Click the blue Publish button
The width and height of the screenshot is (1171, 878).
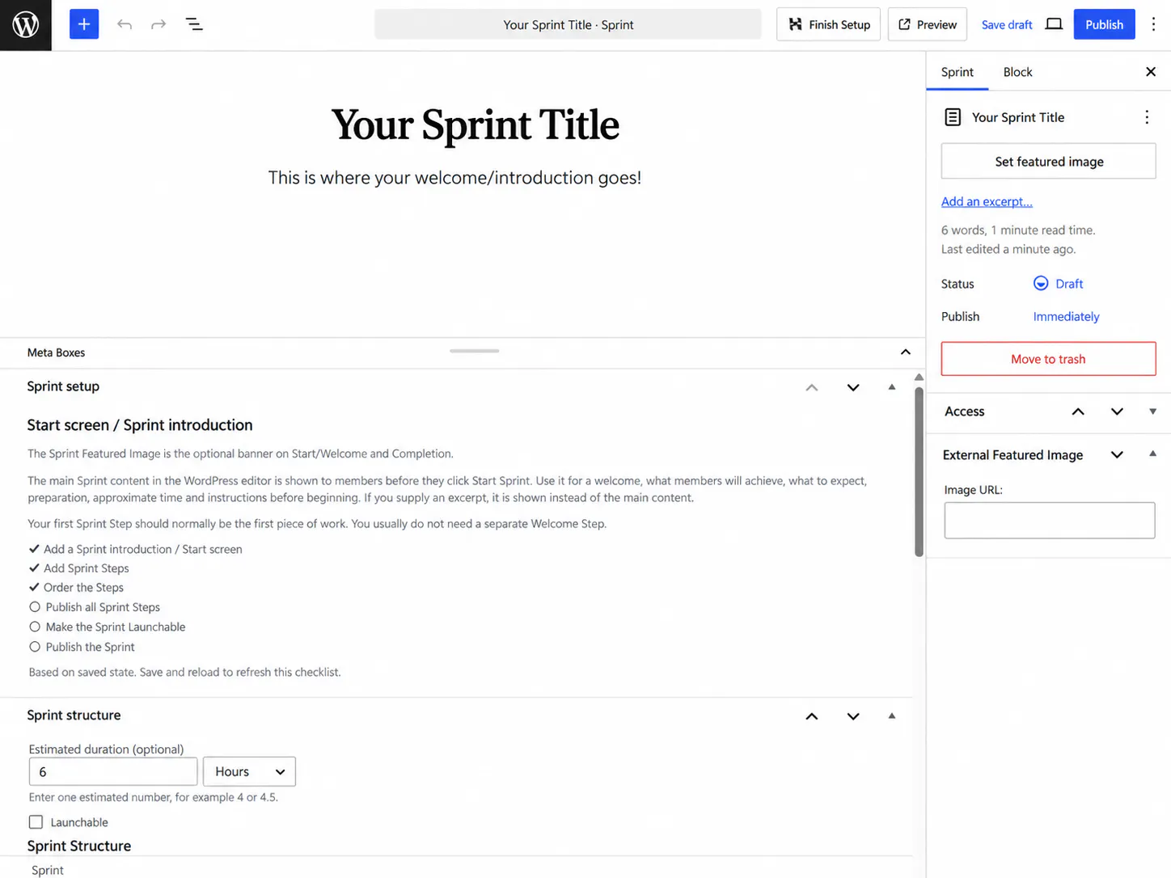(x=1104, y=24)
